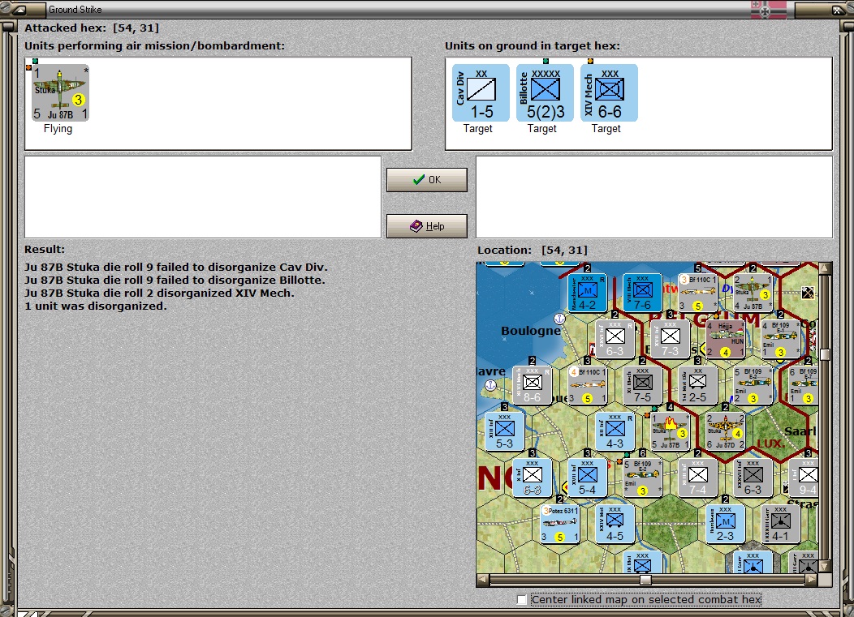
Task: Click the map's vertical scrollbar thumb
Action: point(825,354)
